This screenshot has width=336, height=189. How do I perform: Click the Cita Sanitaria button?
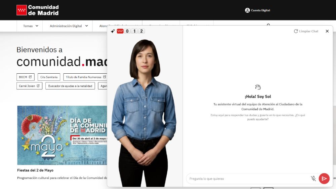point(49,77)
